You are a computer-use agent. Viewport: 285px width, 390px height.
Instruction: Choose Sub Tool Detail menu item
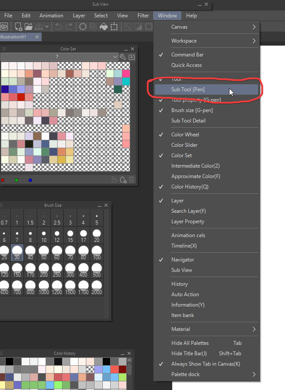[x=206, y=121]
